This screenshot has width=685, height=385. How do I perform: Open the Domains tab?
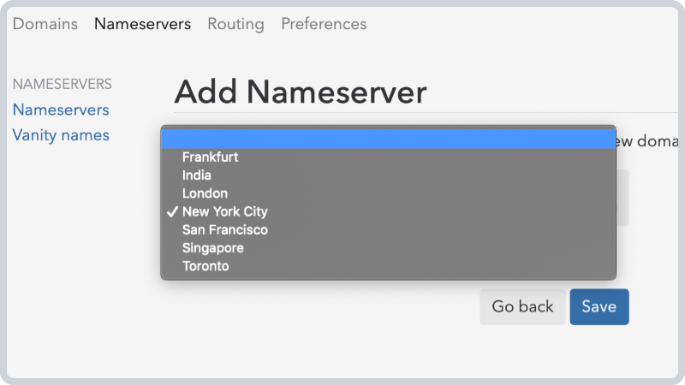point(45,24)
